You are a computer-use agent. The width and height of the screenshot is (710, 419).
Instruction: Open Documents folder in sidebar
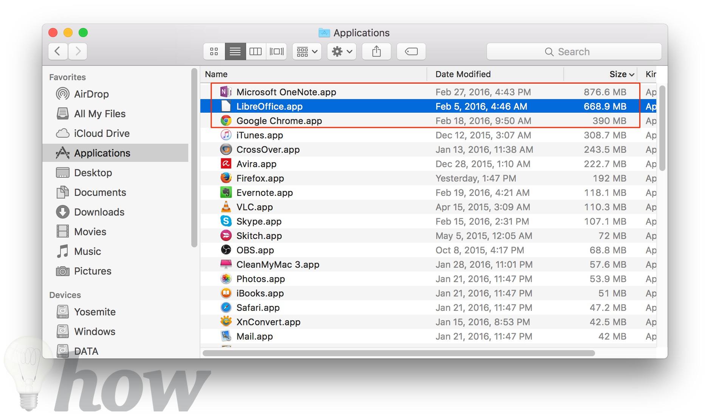[x=115, y=192]
